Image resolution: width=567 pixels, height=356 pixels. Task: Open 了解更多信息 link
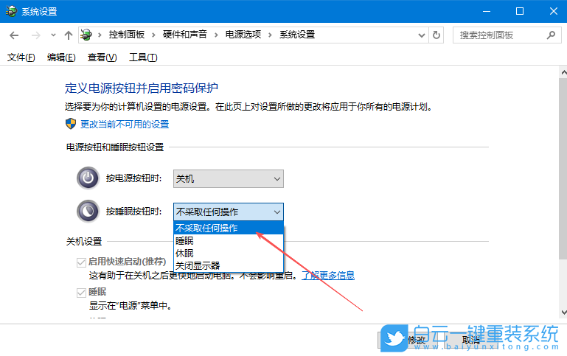click(328, 276)
